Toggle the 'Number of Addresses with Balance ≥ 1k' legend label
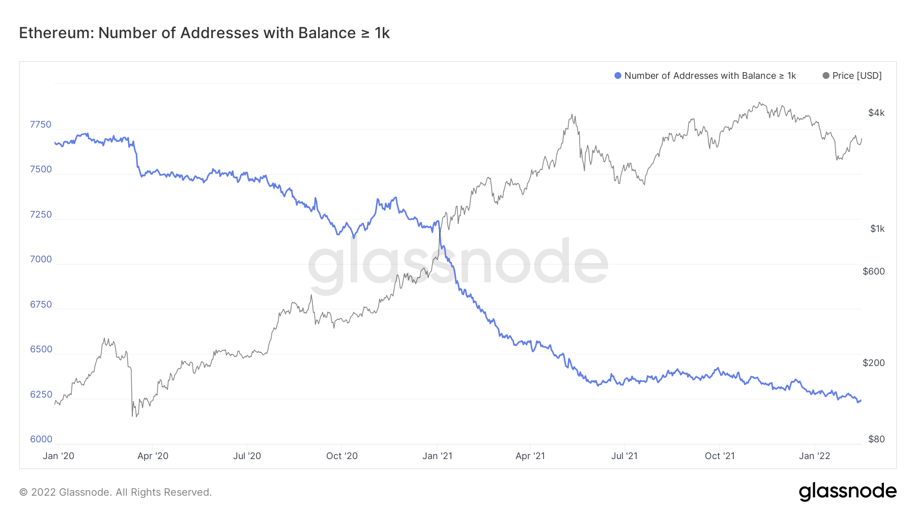This screenshot has width=916, height=515. point(710,76)
